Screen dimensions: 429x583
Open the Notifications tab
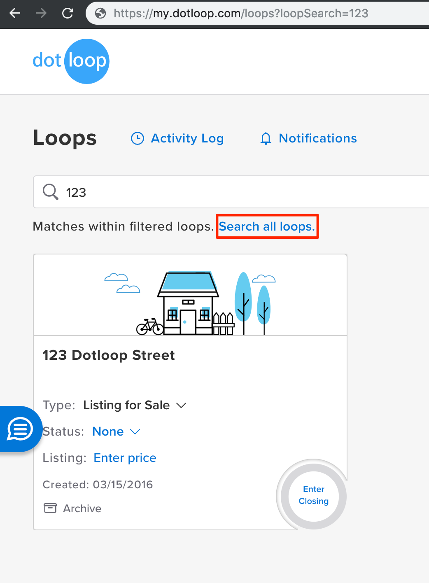coord(308,138)
